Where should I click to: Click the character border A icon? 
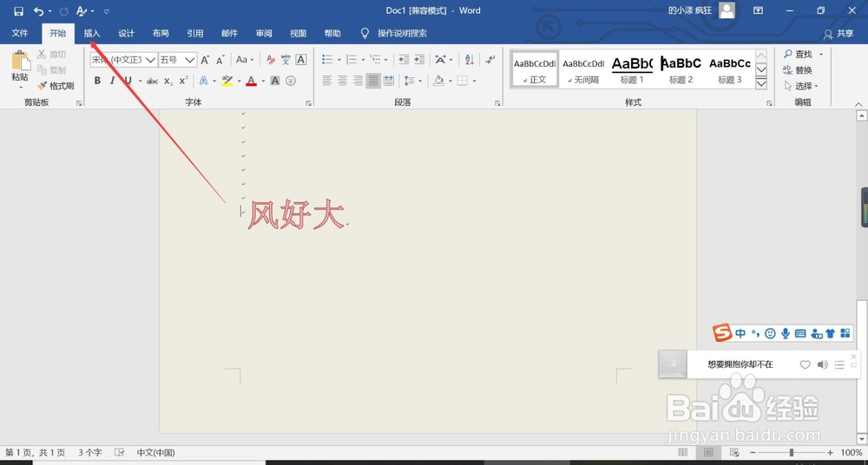point(300,60)
